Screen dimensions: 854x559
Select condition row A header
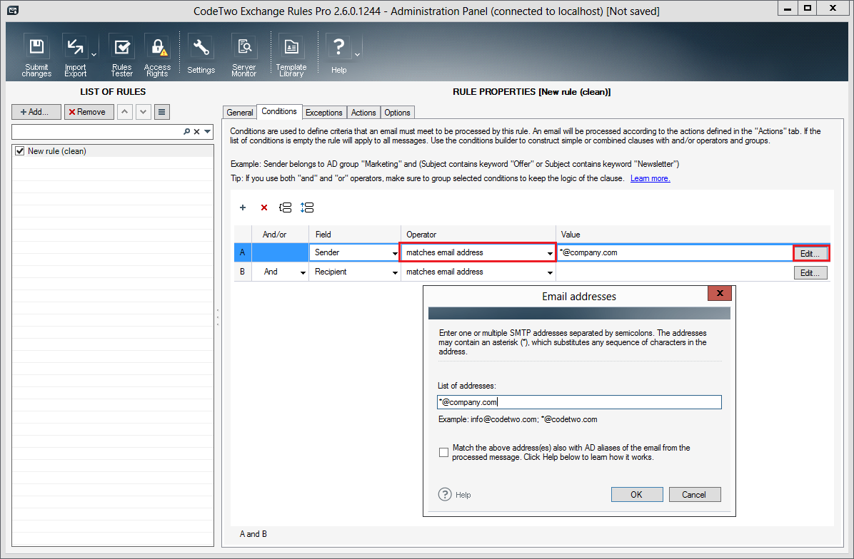[x=242, y=253]
